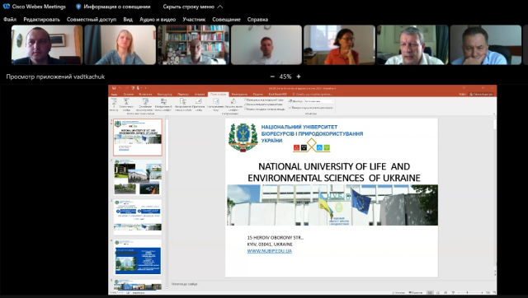Toggle the Notes button in status bar
Screen dimensions: 528x298
click(x=398, y=292)
